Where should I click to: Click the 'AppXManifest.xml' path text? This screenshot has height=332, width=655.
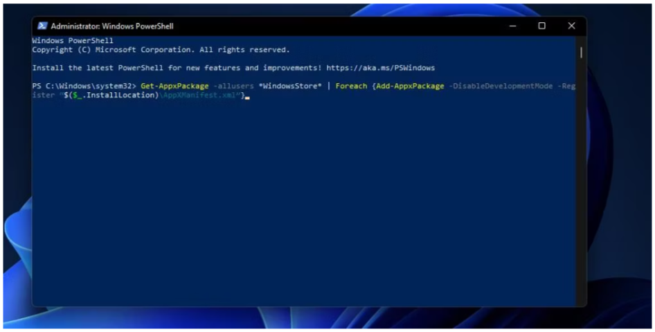pyautogui.click(x=199, y=96)
